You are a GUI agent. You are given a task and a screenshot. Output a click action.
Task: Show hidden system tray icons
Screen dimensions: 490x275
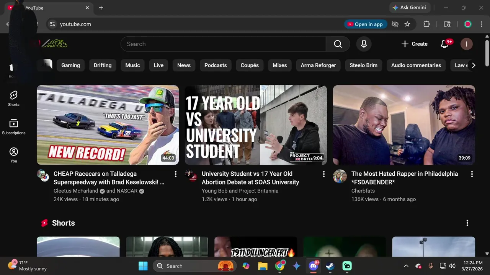(x=406, y=266)
